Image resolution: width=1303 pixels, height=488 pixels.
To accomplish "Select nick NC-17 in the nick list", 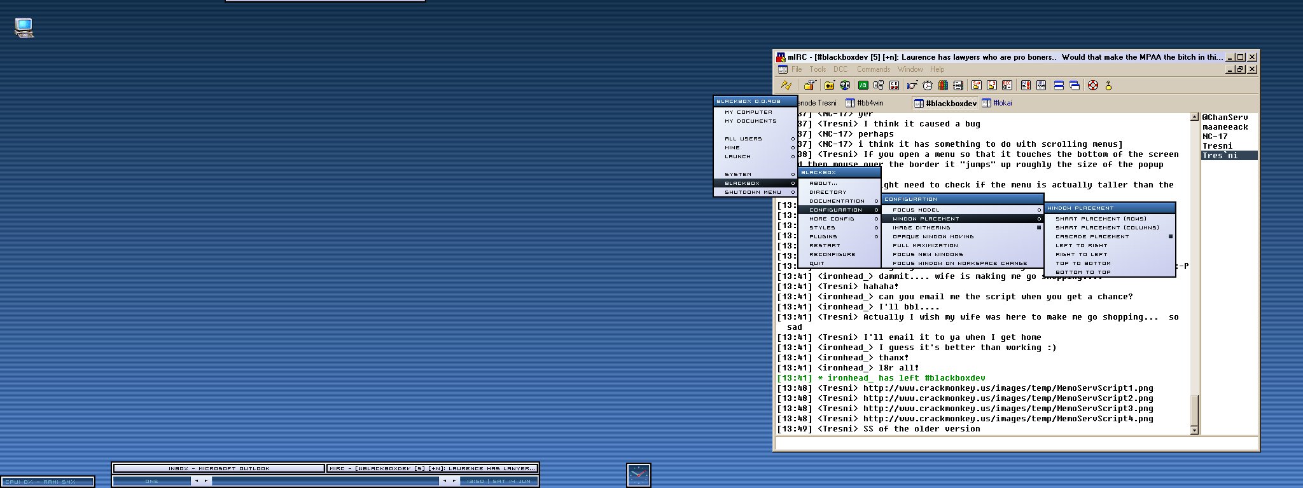I will (x=1215, y=136).
